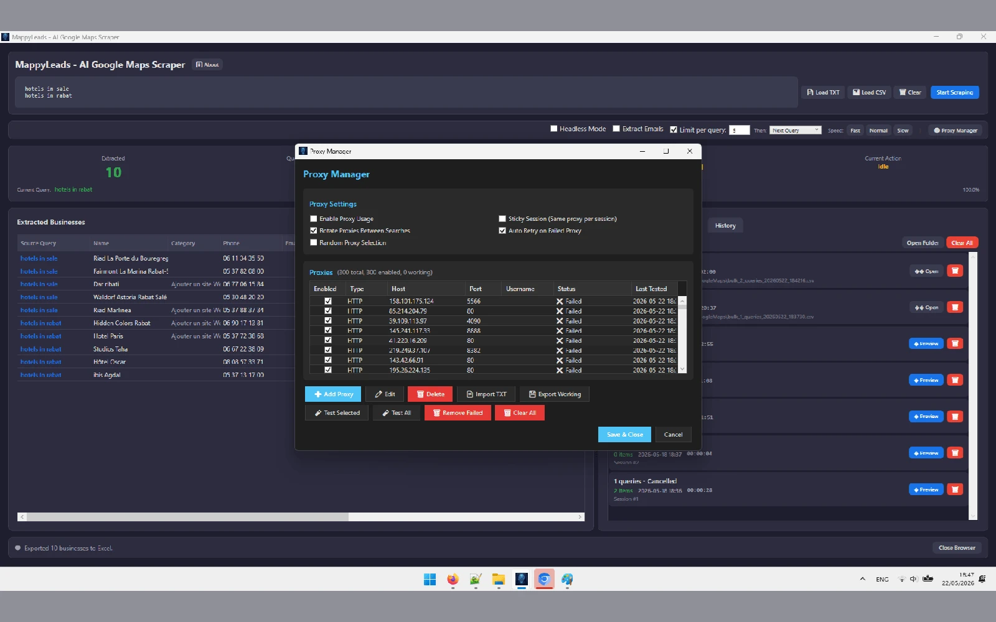Select the Fast speed option
Screen dimensions: 996x622
click(x=855, y=131)
